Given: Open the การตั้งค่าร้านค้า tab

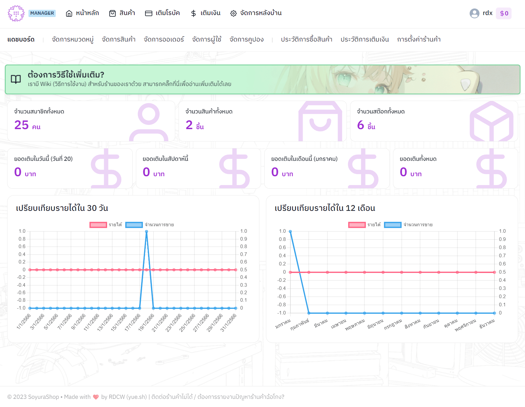Looking at the screenshot, I should pyautogui.click(x=419, y=40).
